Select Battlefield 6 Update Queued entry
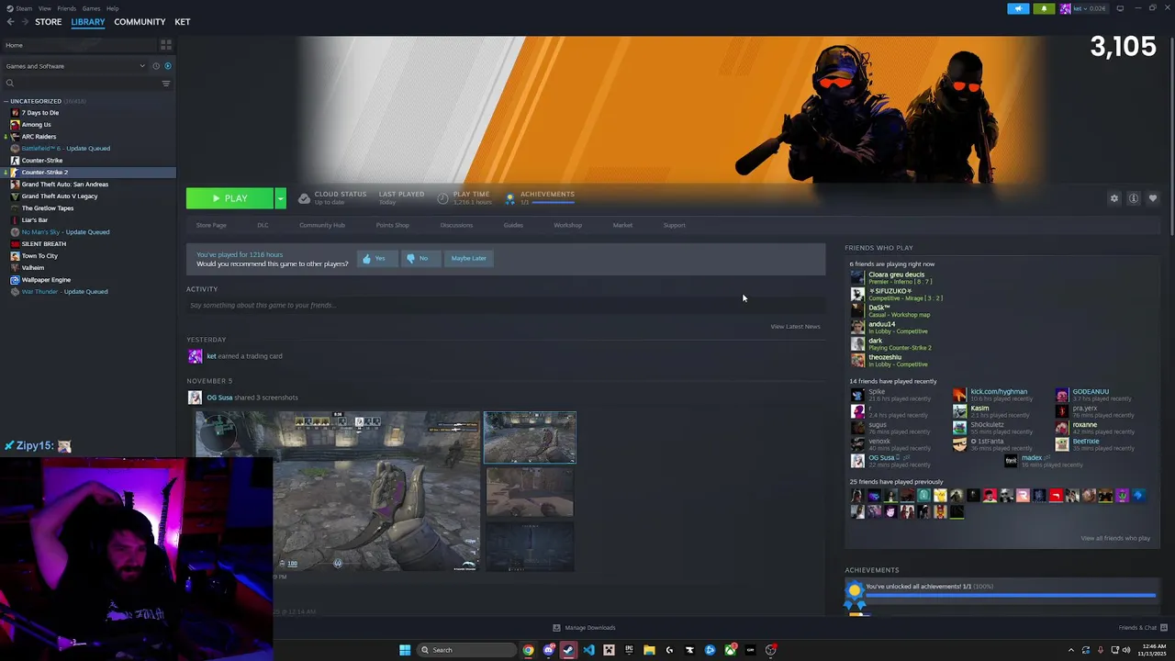The height and width of the screenshot is (661, 1175). [x=65, y=149]
